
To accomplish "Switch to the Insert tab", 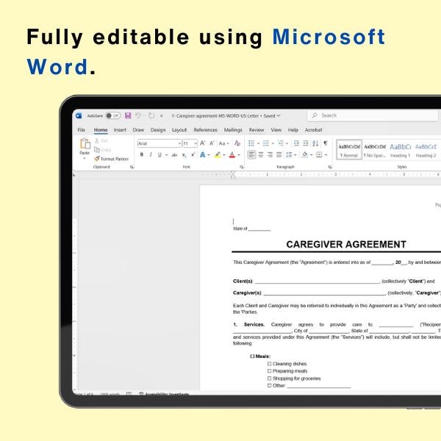I will click(x=120, y=130).
